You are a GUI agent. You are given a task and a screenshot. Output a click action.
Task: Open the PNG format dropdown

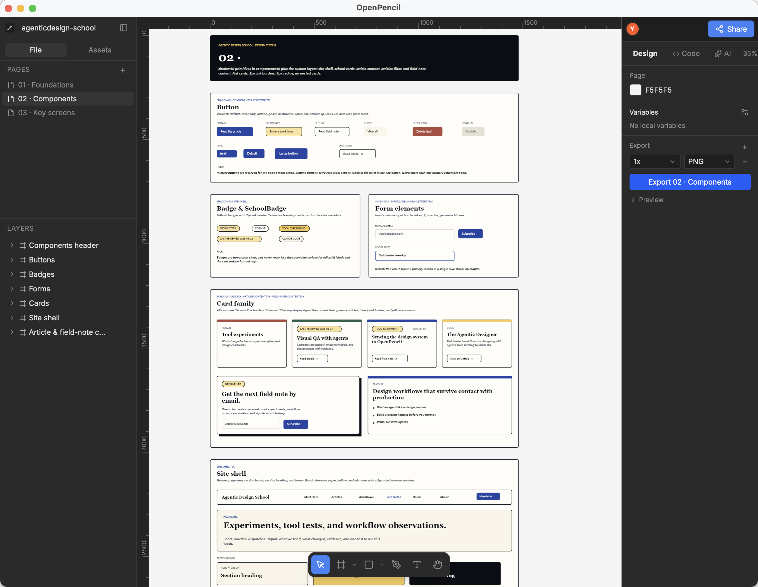[x=709, y=161]
